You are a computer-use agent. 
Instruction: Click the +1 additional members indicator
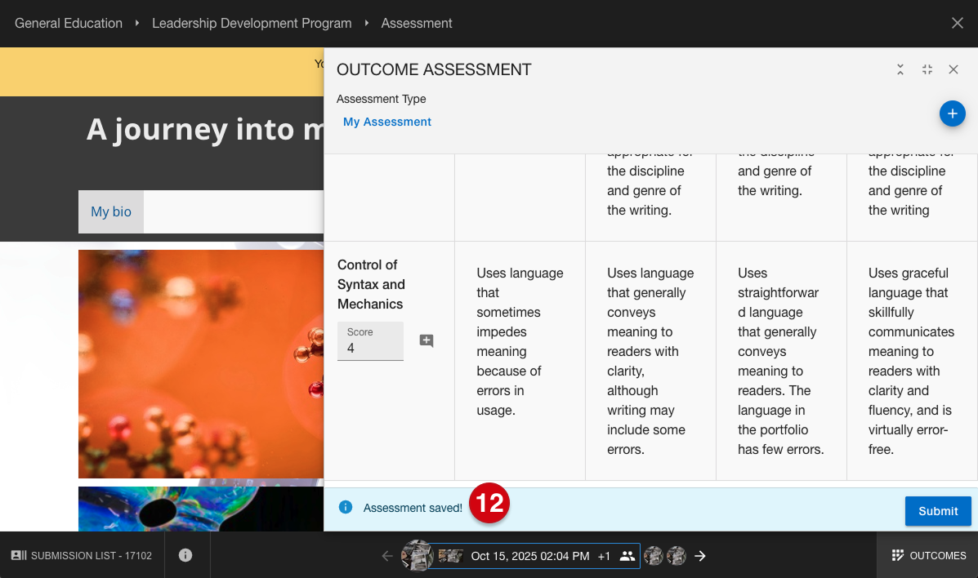click(x=604, y=556)
